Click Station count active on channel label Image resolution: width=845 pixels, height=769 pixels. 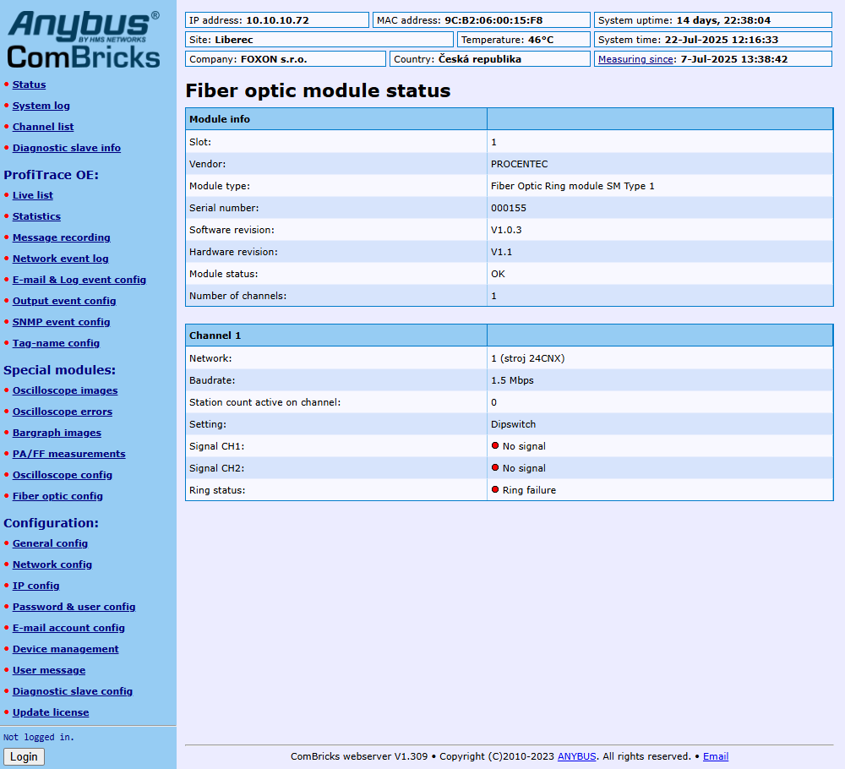[x=264, y=402]
